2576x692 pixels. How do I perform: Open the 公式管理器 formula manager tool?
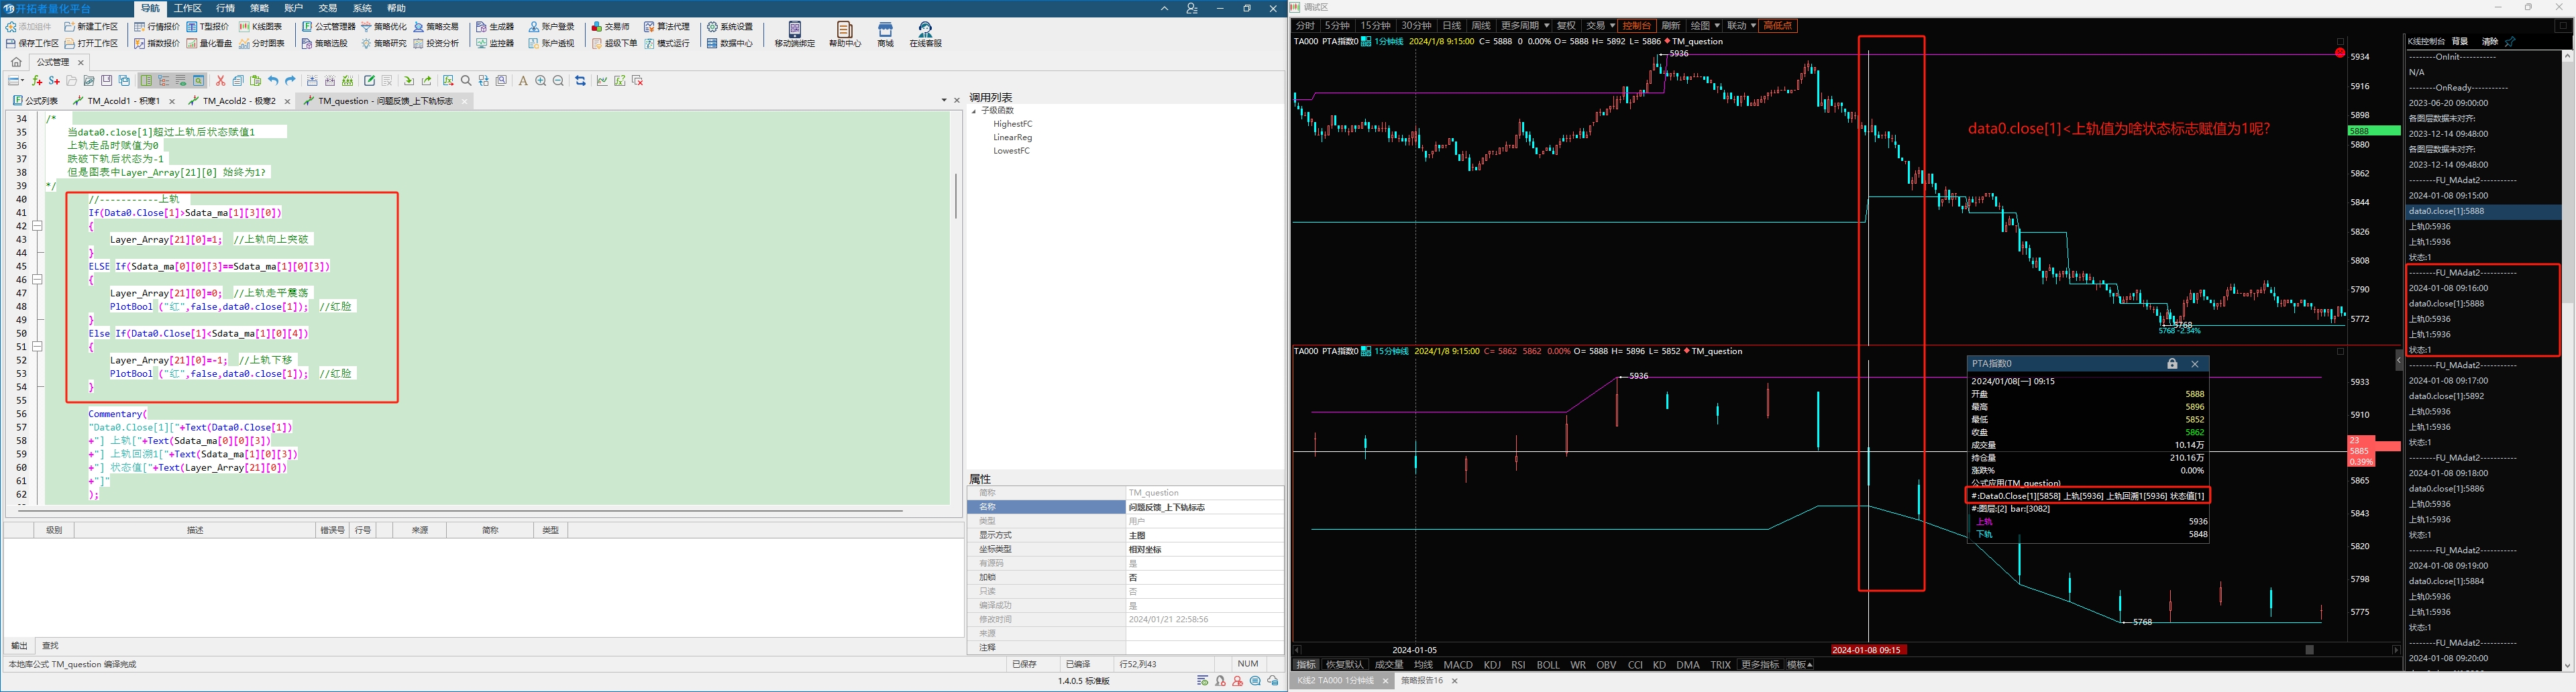[x=329, y=27]
